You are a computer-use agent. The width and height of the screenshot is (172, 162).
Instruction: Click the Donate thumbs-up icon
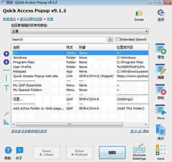tap(139, 13)
